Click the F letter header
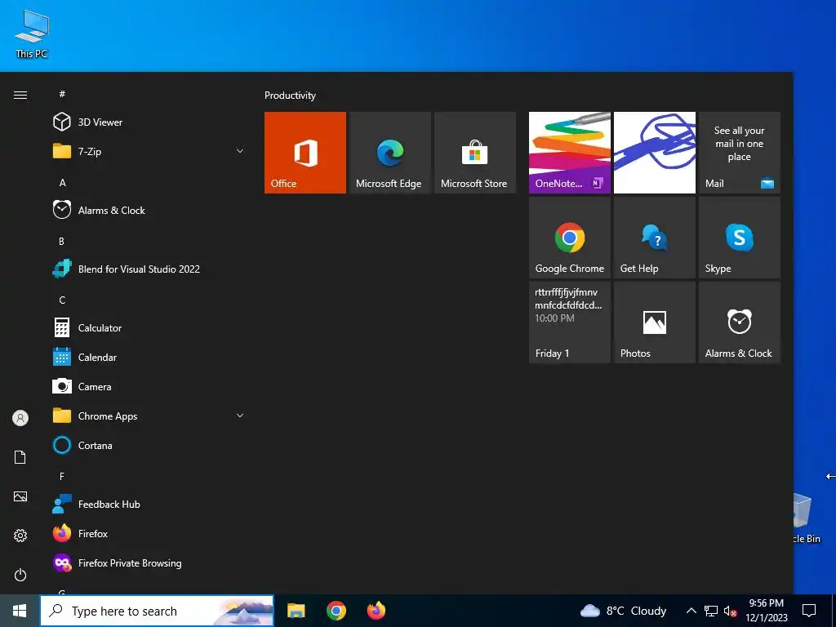 (x=62, y=476)
